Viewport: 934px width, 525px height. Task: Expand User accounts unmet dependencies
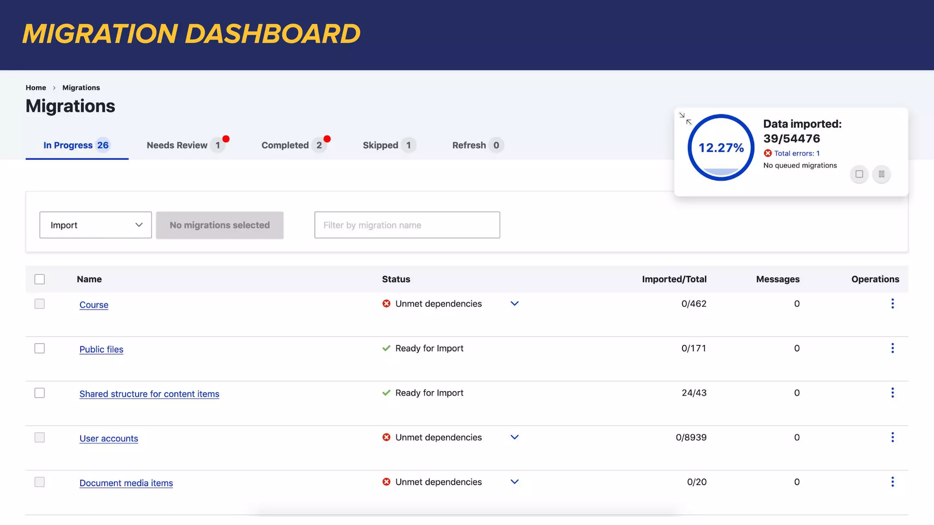coord(514,437)
